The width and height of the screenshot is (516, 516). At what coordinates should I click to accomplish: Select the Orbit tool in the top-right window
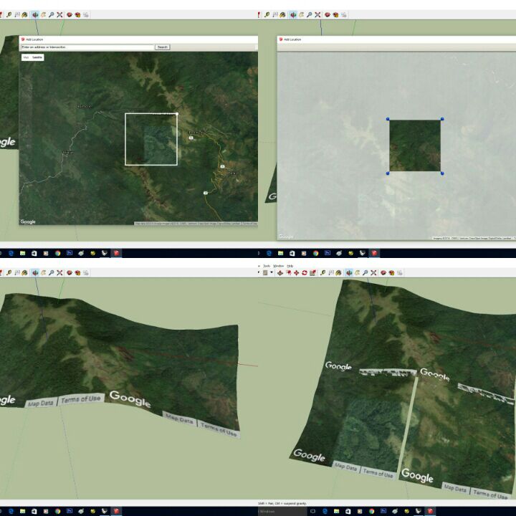point(293,15)
